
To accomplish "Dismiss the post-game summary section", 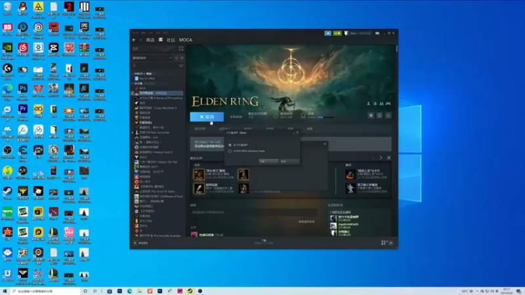I will coord(388,158).
